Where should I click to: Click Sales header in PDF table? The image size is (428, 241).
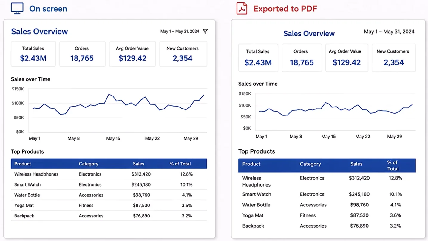[356, 164]
